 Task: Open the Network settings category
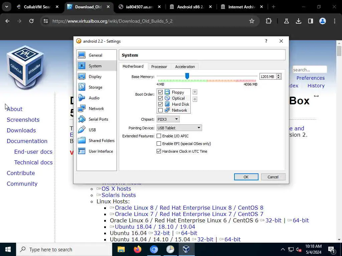[x=97, y=109]
